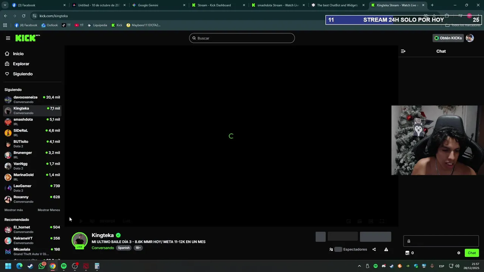The width and height of the screenshot is (484, 272).
Task: Collapse the chat panel with the arrow icon
Action: tap(403, 51)
